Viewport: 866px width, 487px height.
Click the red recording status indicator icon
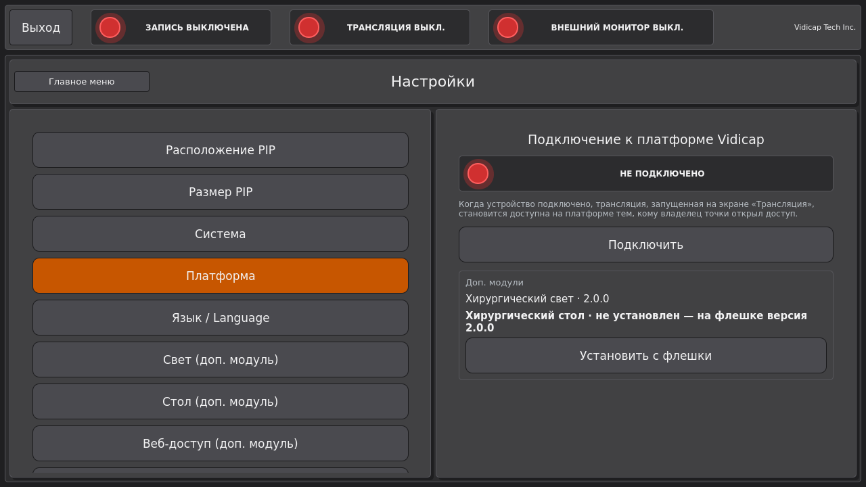pos(110,27)
